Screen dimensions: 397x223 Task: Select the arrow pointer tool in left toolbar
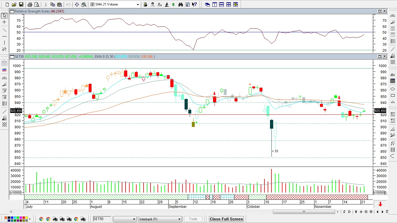[x=4, y=15]
